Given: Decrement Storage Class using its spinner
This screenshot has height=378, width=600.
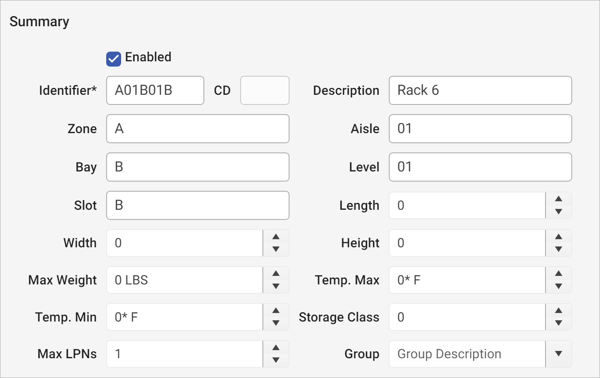Looking at the screenshot, I should point(558,323).
